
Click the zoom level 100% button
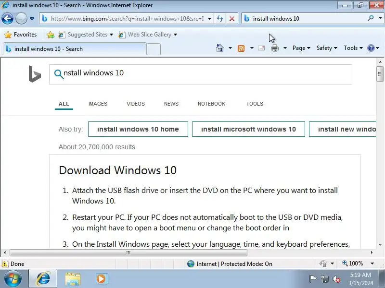(x=353, y=264)
